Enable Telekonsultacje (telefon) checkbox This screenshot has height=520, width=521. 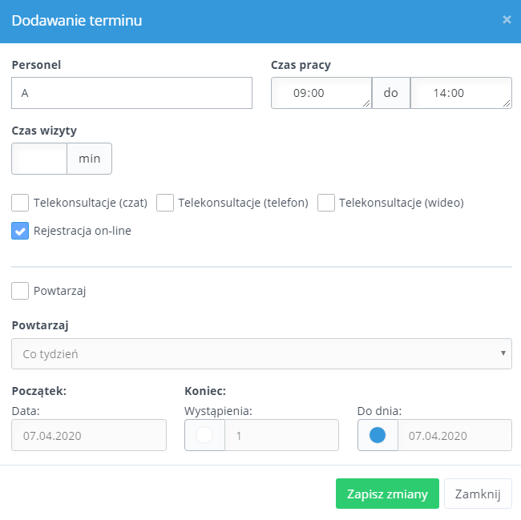[x=165, y=203]
